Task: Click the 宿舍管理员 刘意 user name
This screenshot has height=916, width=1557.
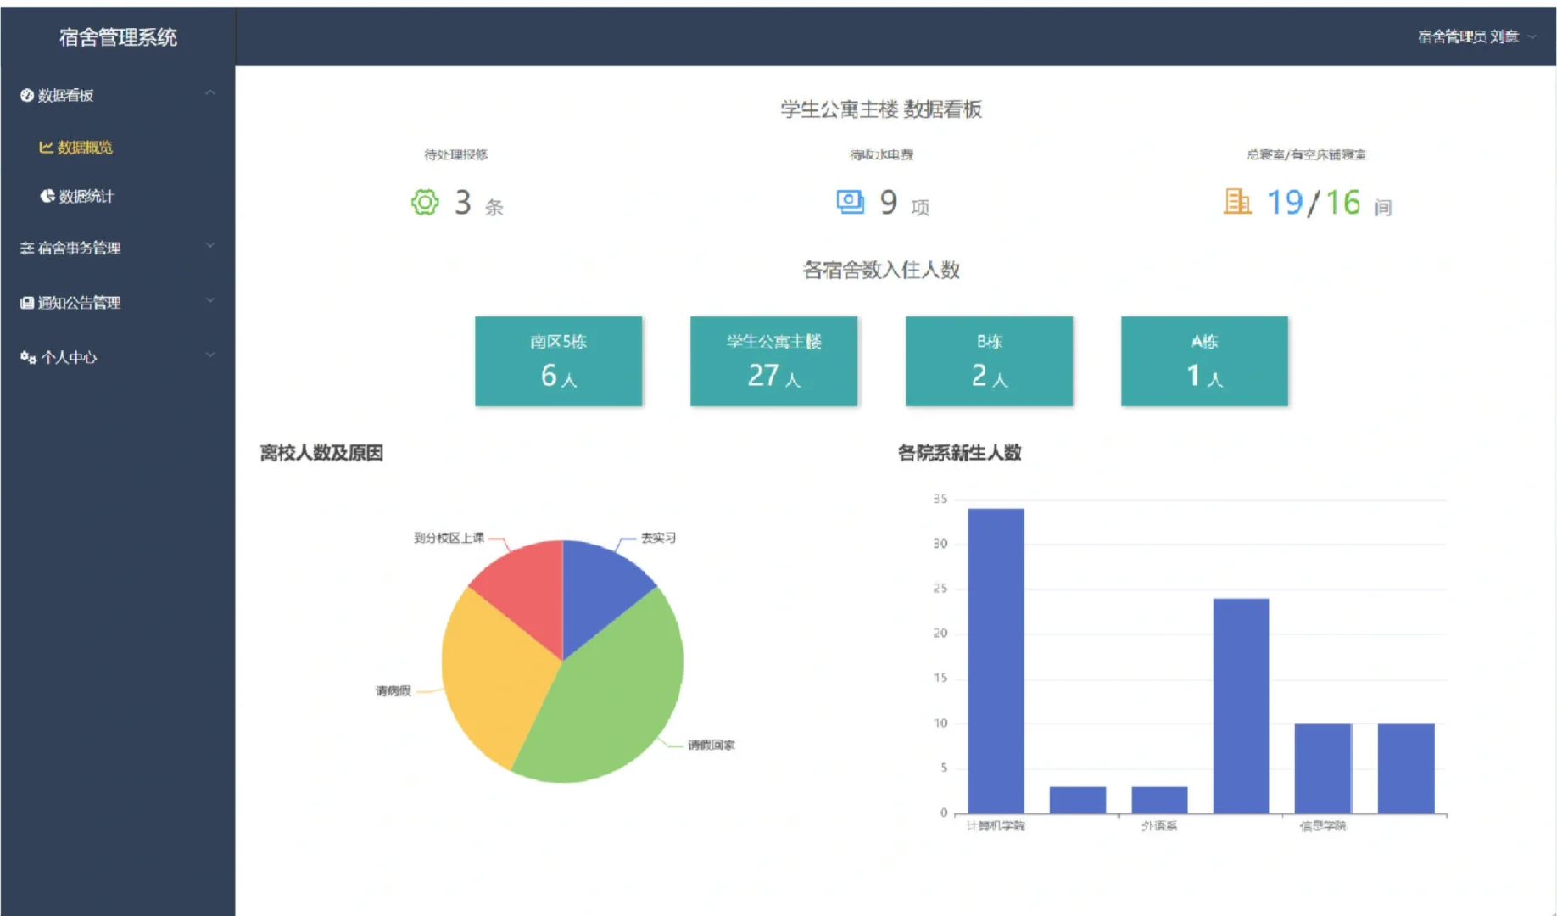Action: pyautogui.click(x=1468, y=36)
